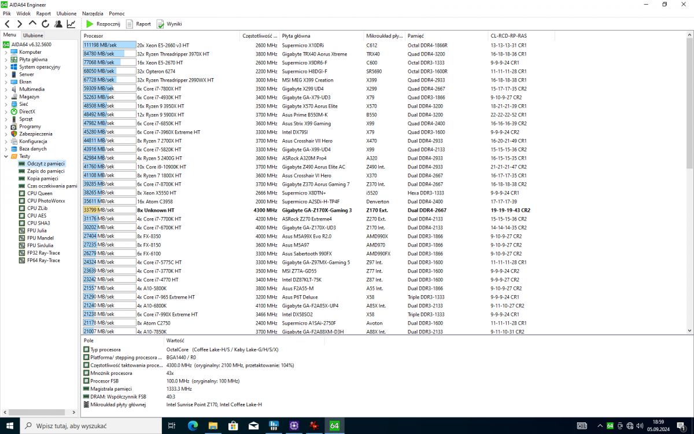Open File Explorer from the taskbar
This screenshot has height=434, width=694.
pos(213,425)
